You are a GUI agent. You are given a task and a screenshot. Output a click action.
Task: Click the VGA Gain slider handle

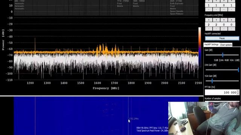point(212,81)
